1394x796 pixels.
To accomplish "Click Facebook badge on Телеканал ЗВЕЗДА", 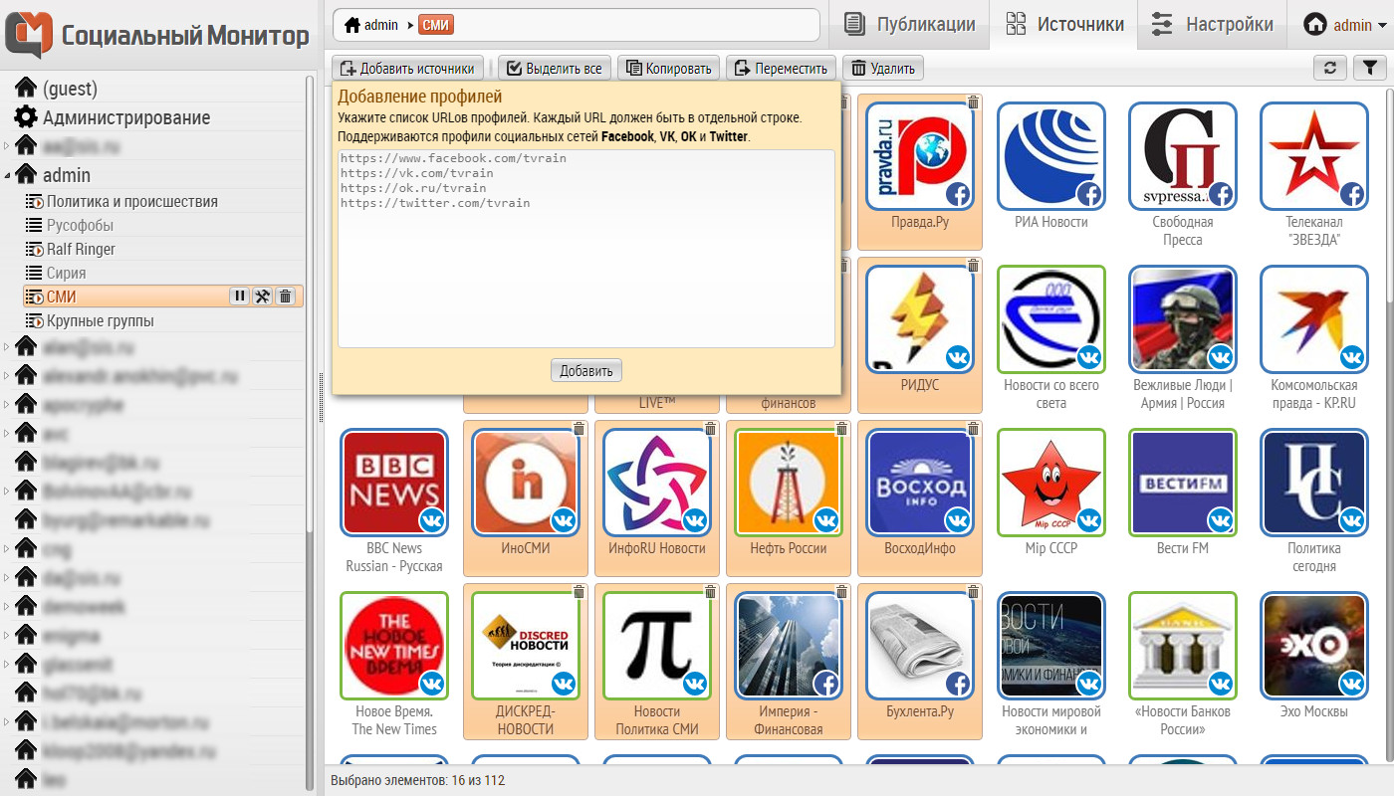I will pos(1352,194).
